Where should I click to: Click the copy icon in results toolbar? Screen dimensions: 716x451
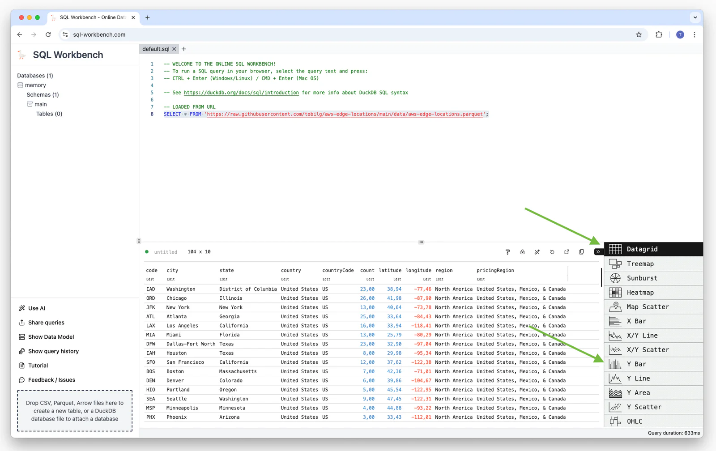581,252
